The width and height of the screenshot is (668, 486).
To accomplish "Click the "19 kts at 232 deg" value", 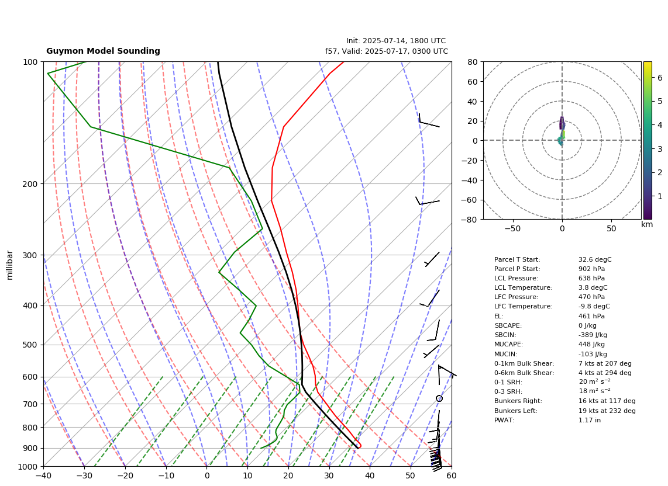I will tap(607, 411).
